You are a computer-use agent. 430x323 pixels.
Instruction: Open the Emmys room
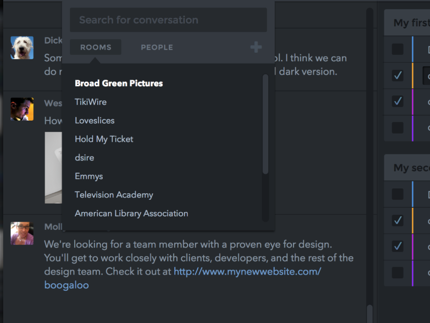pos(89,176)
